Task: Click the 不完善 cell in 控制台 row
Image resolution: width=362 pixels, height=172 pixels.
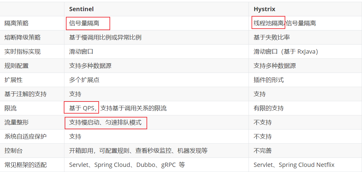Action: coord(263,151)
